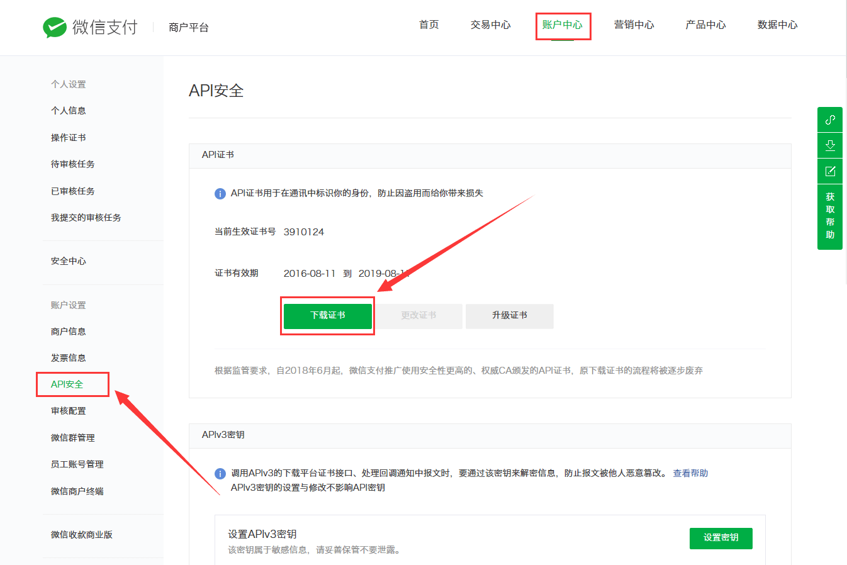
Task: Open 个人信息 in the sidebar
Action: point(69,111)
